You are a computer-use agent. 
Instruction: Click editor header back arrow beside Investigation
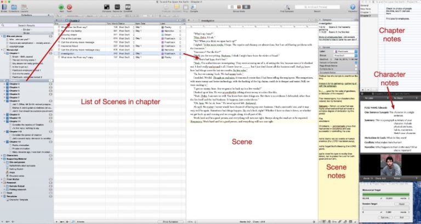[x=189, y=20]
